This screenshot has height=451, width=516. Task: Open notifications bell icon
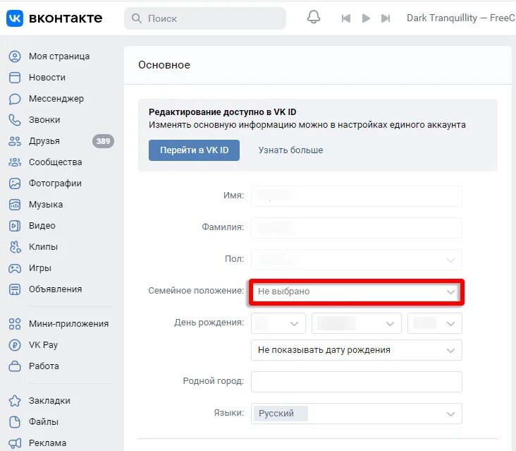click(314, 17)
